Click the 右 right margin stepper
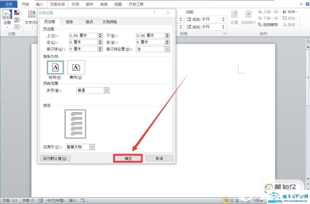Screen dimensions: 310x204 tap(167, 42)
